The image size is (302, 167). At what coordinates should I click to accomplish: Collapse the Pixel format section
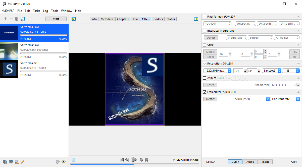coord(298,17)
